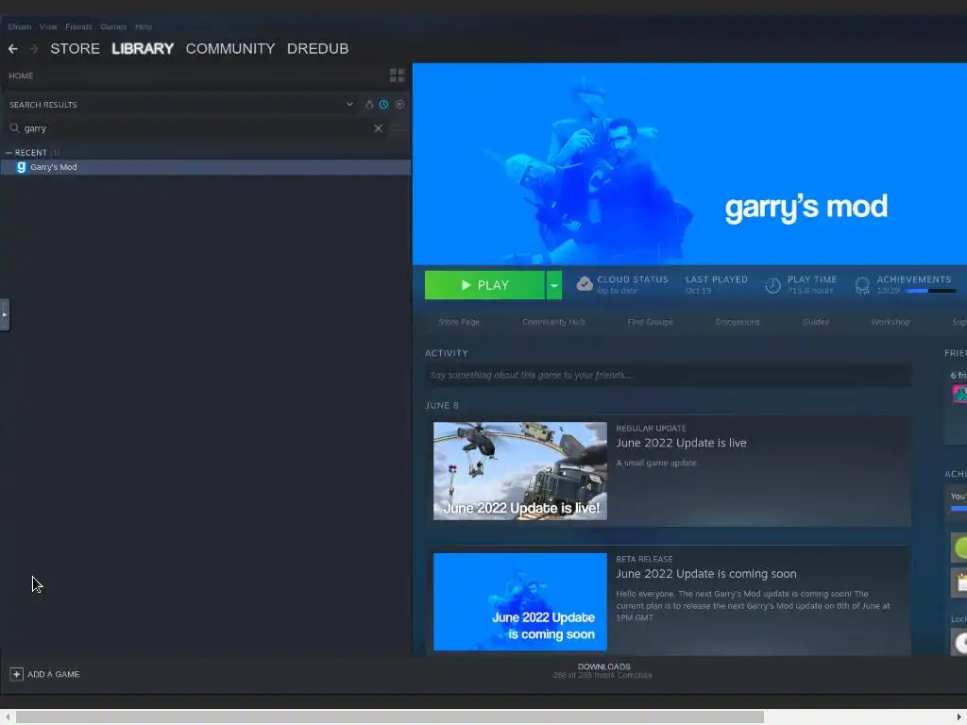Open 'June 2022 Update is coming soon' headline
The width and height of the screenshot is (967, 725).
pos(706,574)
